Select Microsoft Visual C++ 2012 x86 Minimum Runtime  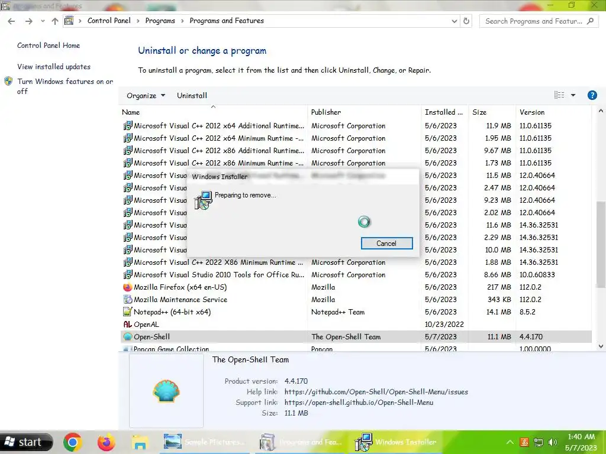[356, 163]
